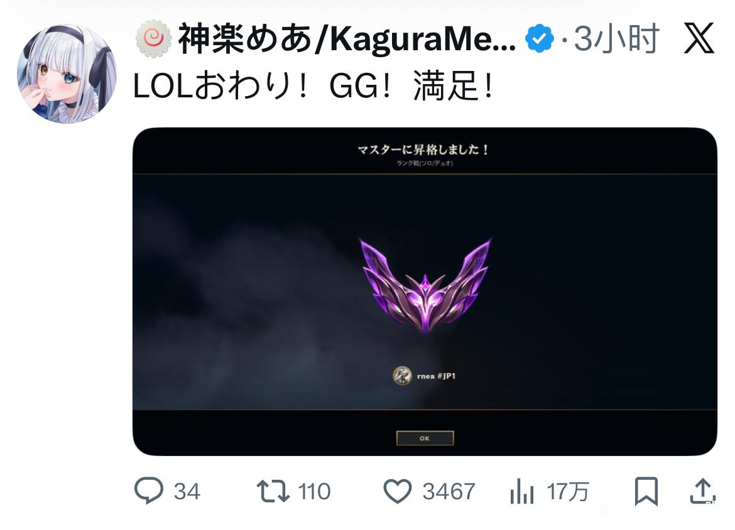Click the rnea #JP1 summoner icon
735x530 pixels.
coord(401,376)
